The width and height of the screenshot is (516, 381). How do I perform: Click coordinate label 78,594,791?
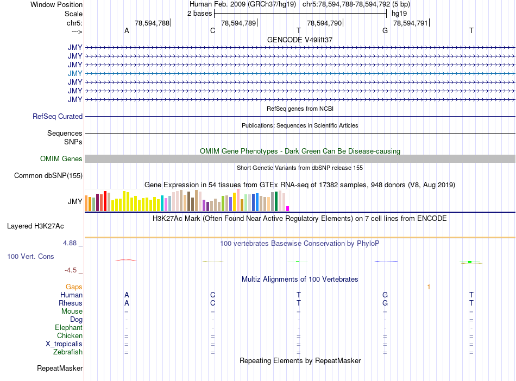pos(411,23)
